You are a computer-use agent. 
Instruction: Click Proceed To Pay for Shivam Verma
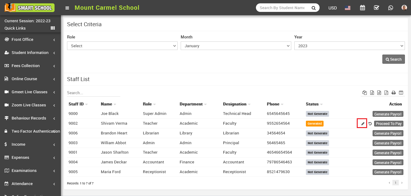click(388, 124)
